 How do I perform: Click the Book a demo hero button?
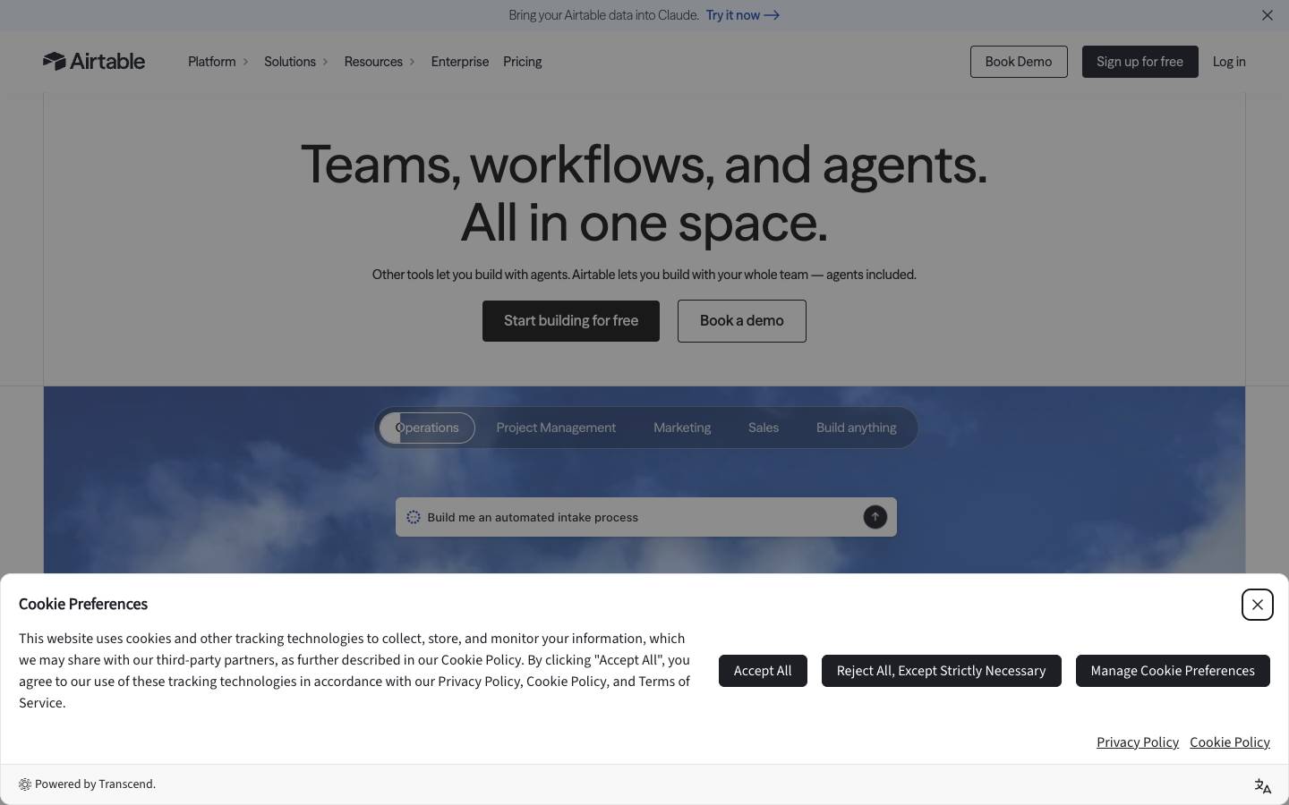pyautogui.click(x=742, y=321)
